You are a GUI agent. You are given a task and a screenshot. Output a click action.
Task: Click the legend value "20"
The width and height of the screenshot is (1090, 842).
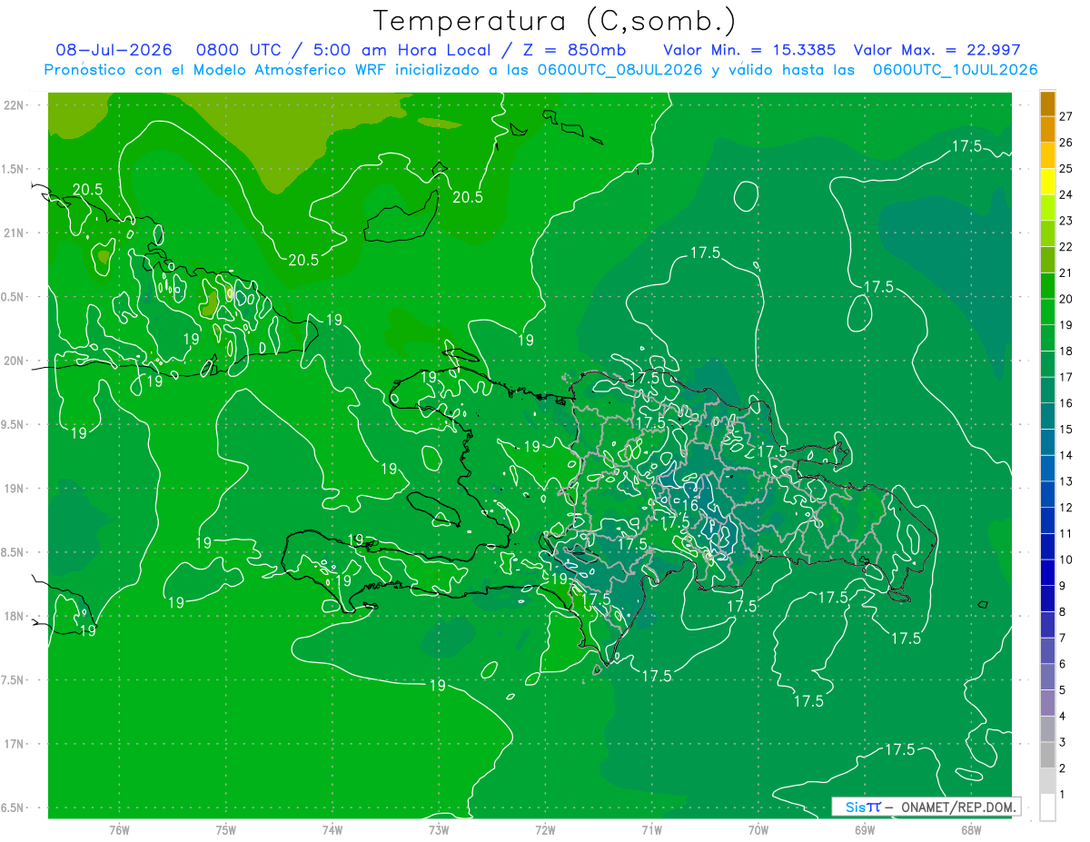pos(1066,299)
